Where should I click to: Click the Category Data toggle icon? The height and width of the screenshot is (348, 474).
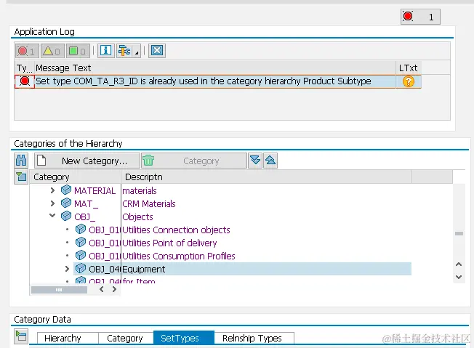21,336
